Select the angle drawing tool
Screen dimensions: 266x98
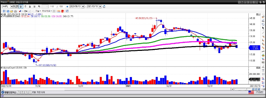point(263,67)
